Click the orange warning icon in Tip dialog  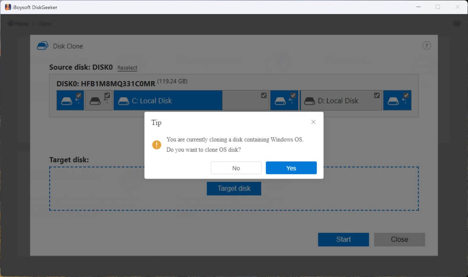click(156, 145)
